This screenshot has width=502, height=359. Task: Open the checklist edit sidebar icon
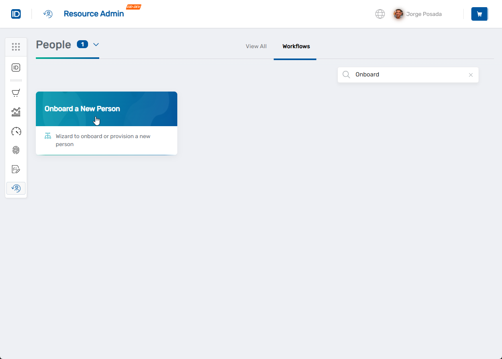[x=16, y=169]
